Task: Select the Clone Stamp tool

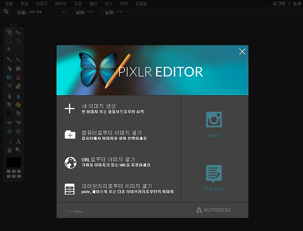Action: pos(18,77)
